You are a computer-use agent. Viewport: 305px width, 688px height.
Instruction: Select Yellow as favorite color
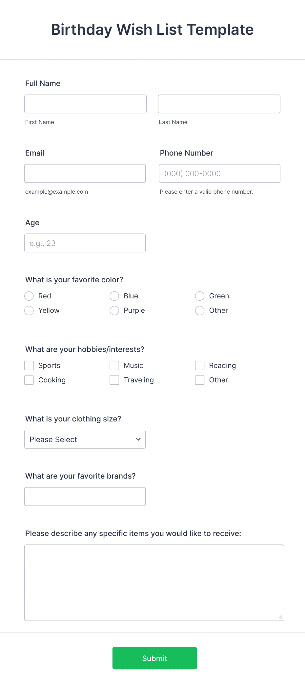coord(29,310)
